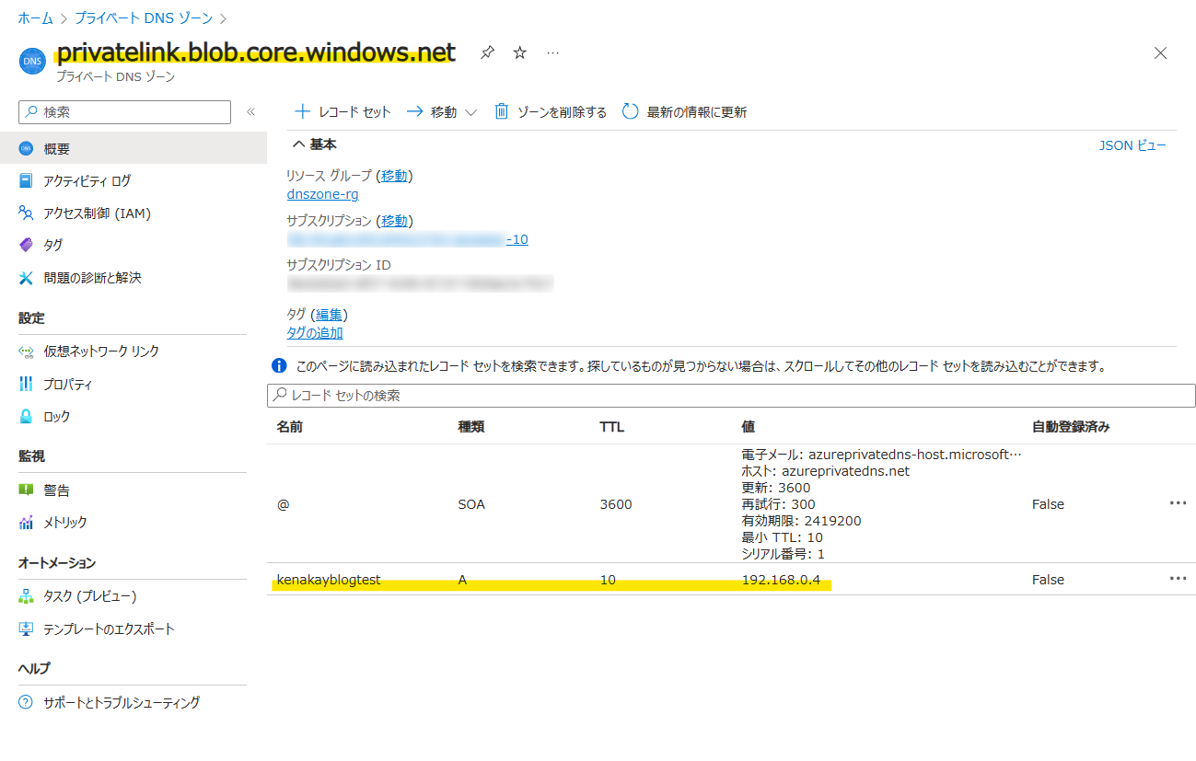Collapse the 基本 section
The image size is (1196, 761).
pyautogui.click(x=314, y=144)
